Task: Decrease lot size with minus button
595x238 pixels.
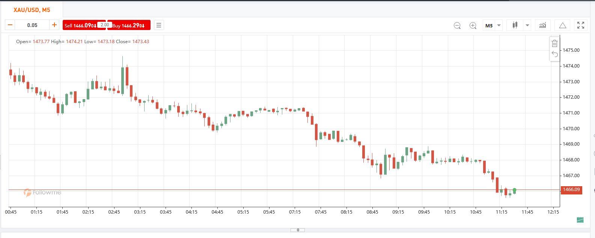Action: click(10, 25)
